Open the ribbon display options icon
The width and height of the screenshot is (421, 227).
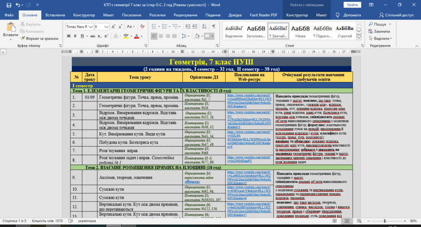pyautogui.click(x=371, y=5)
